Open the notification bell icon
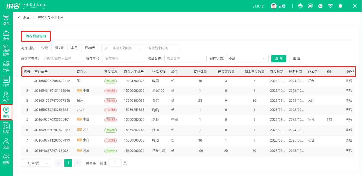 click(x=341, y=6)
